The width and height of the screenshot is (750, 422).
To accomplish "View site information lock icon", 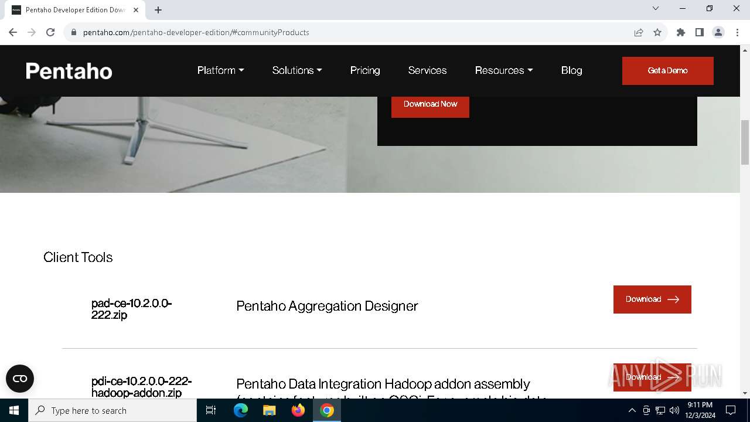I will coord(74,32).
